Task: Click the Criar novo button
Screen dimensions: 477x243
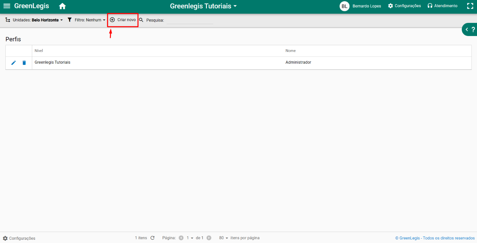Action: point(123,20)
